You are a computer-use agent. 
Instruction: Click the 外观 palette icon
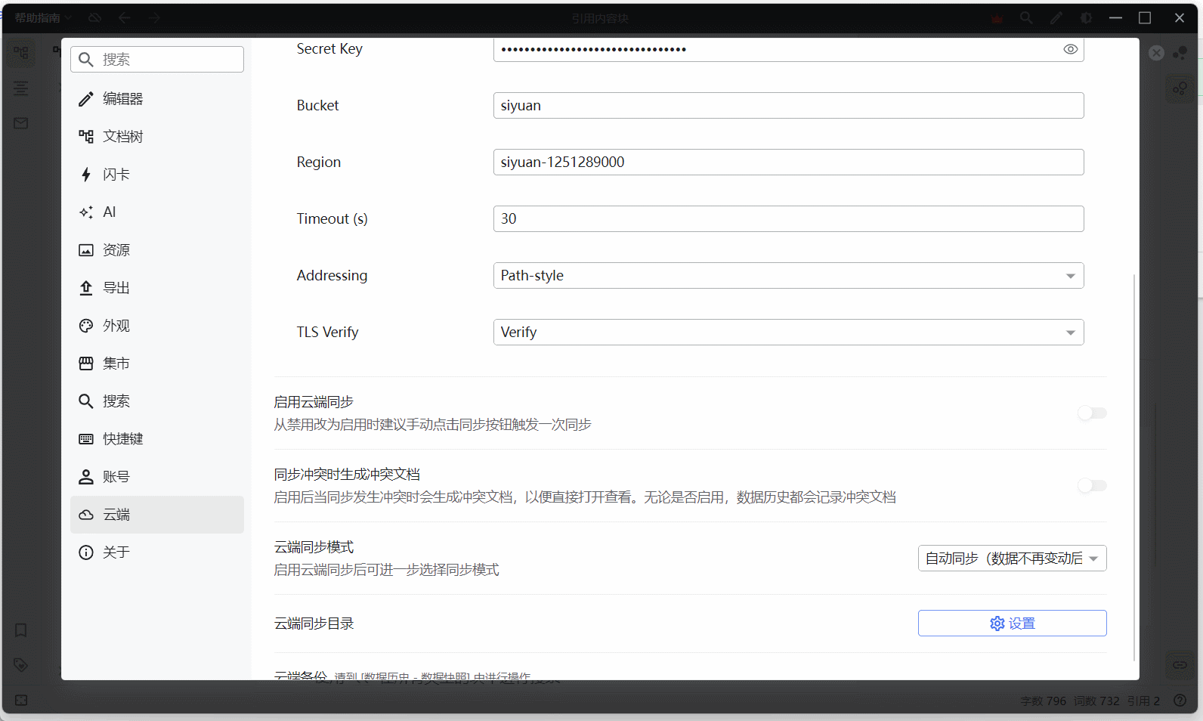[x=86, y=326]
